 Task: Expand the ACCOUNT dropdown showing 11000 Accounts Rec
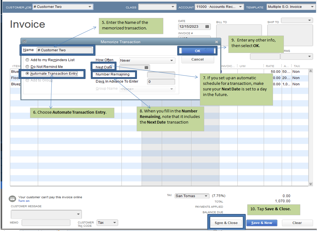coord(241,7)
